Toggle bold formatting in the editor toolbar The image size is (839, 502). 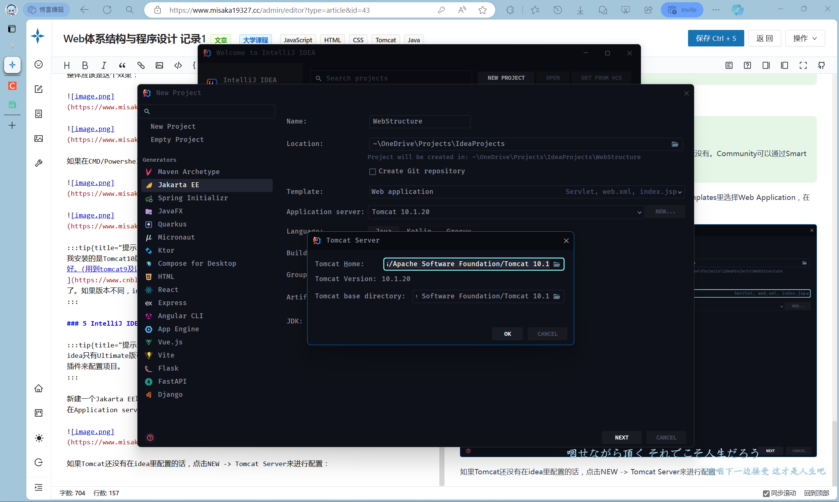tap(85, 66)
